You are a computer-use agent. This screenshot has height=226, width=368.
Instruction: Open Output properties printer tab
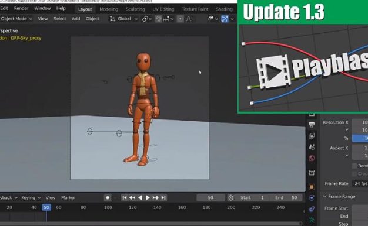312,125
